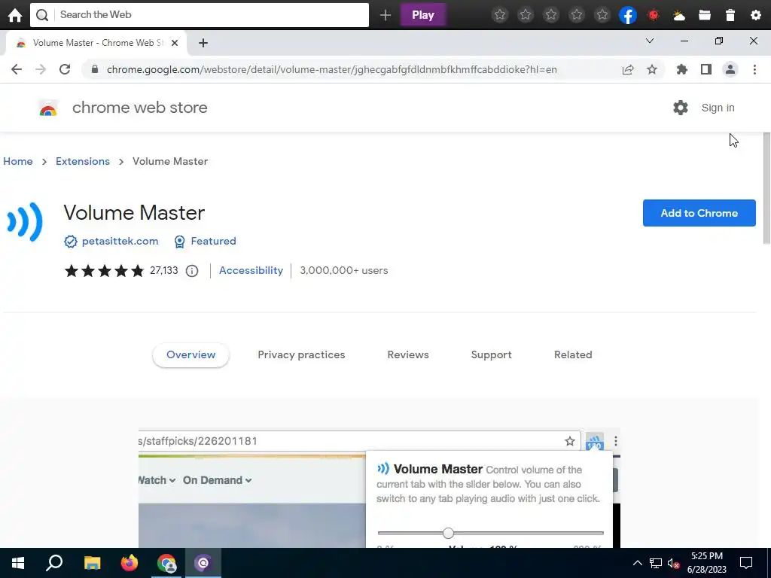
Task: Open top bar settings gear
Action: pyautogui.click(x=756, y=15)
